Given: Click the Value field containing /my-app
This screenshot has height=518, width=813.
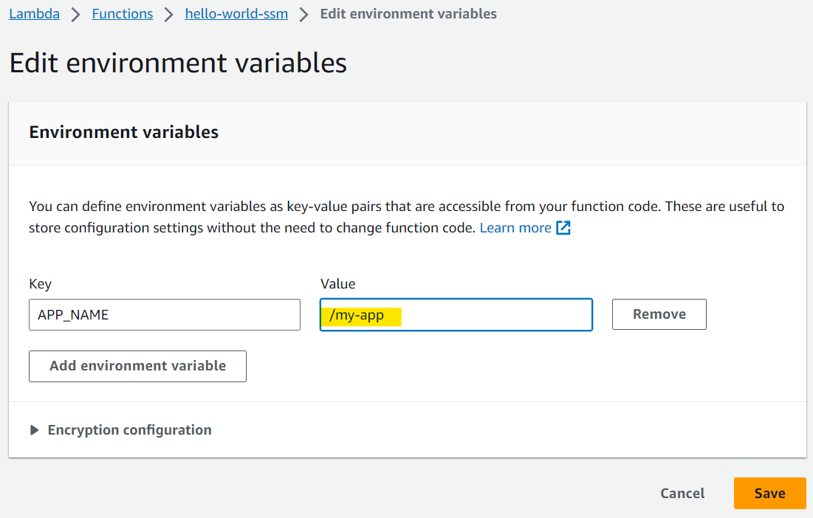Looking at the screenshot, I should 456,314.
